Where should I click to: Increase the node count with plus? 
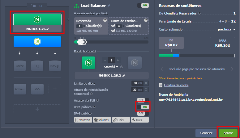tap(118, 60)
